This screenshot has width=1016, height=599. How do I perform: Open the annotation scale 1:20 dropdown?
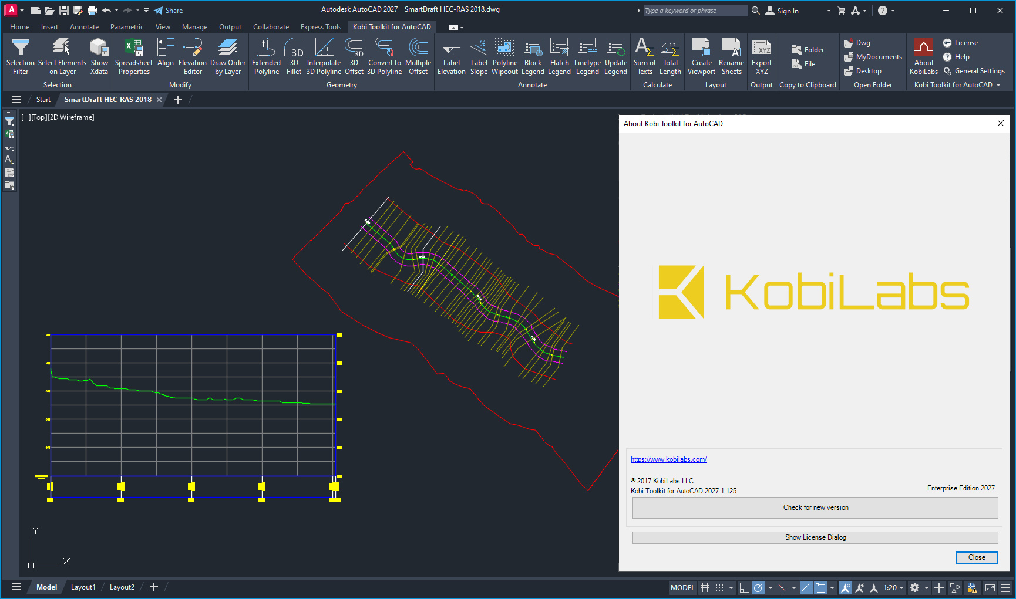pyautogui.click(x=894, y=587)
